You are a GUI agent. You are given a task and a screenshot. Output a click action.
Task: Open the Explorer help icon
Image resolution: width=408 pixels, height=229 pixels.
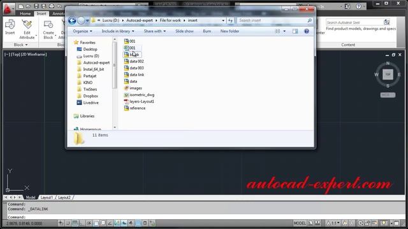click(307, 31)
